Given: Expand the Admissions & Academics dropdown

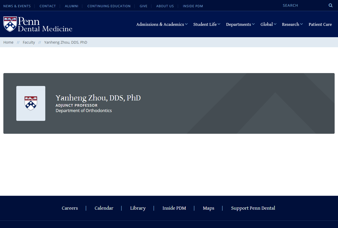Looking at the screenshot, I should [162, 24].
